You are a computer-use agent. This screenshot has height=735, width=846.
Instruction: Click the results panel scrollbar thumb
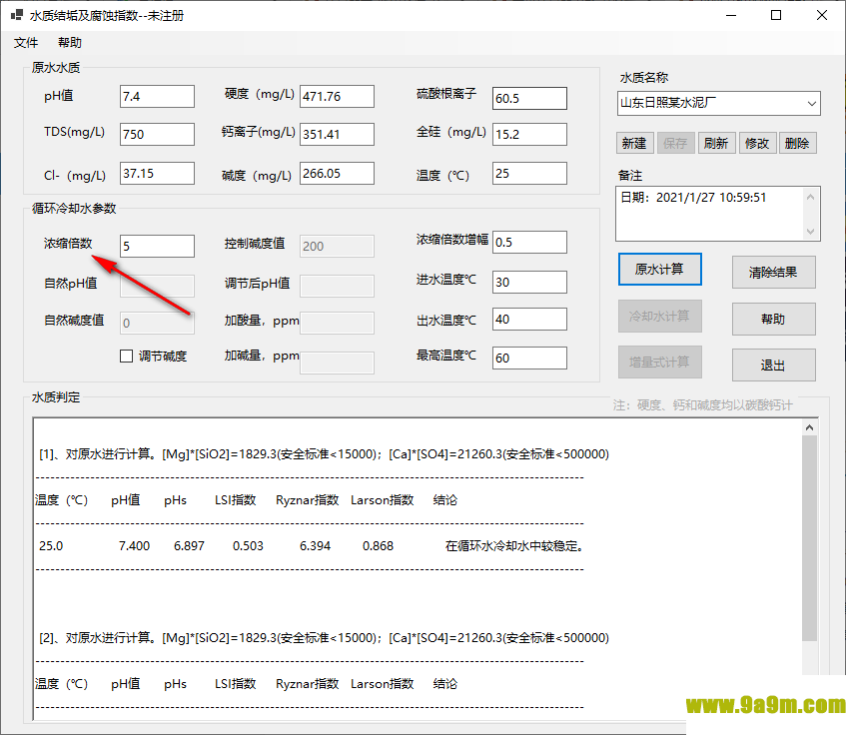coord(809,538)
